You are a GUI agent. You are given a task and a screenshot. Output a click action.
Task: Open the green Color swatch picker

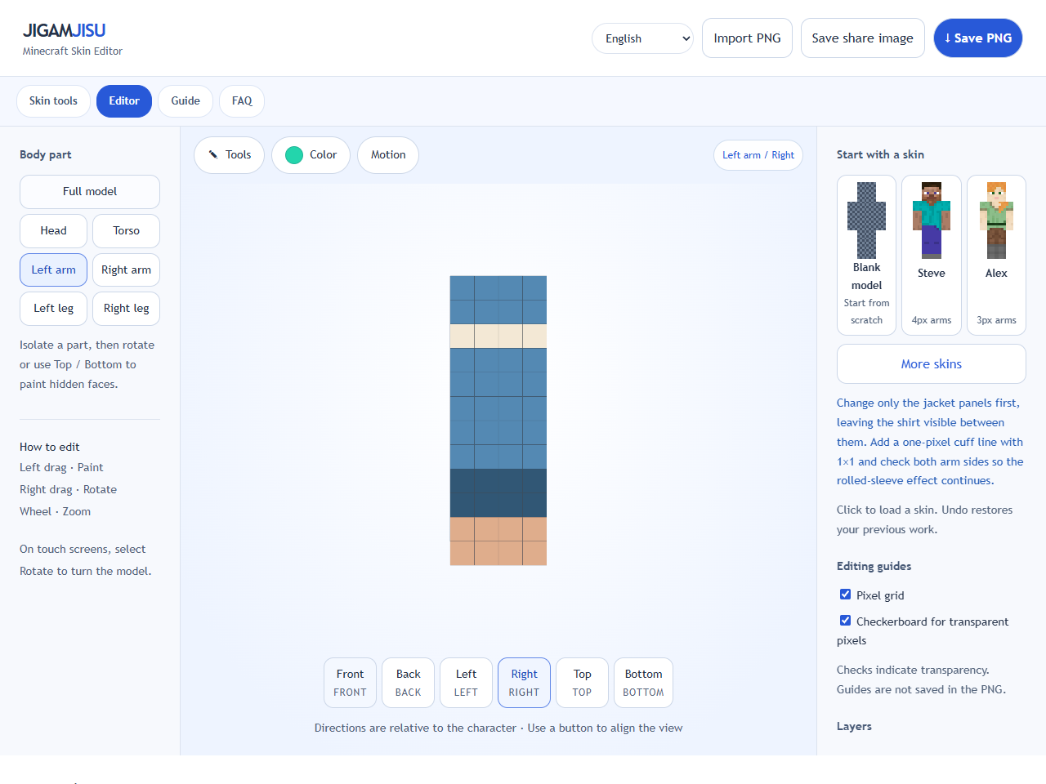(x=311, y=155)
